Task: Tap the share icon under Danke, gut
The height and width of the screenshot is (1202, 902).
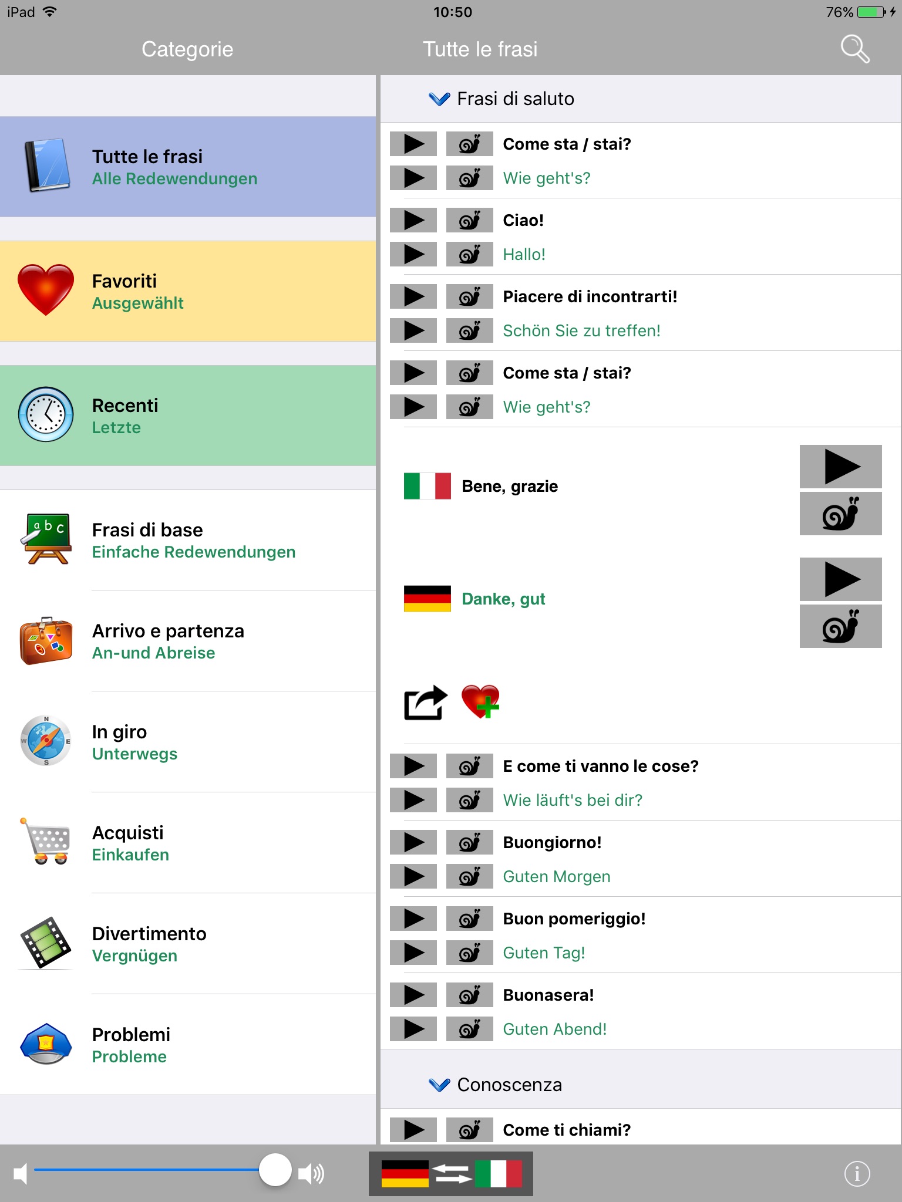Action: 425,702
